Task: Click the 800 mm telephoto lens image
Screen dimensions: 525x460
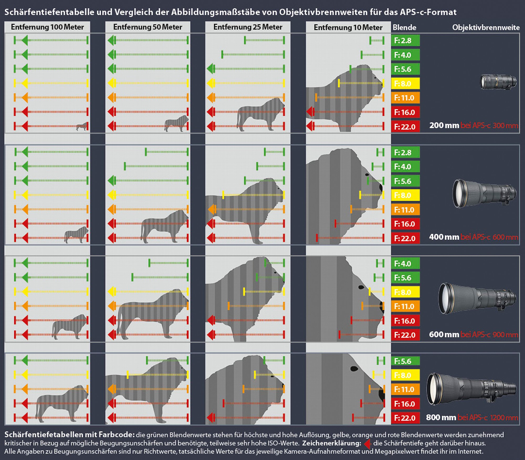Action: click(471, 389)
